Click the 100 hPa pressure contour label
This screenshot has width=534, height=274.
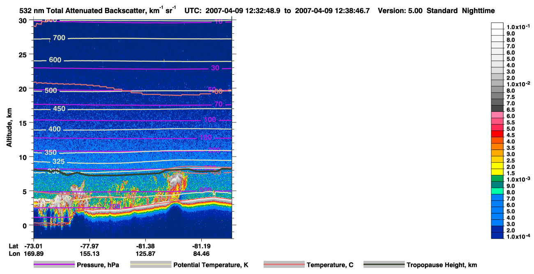210,120
